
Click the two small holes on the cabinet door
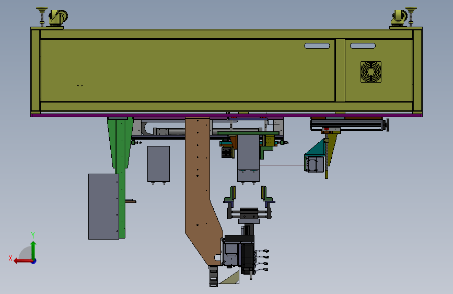click(x=80, y=85)
